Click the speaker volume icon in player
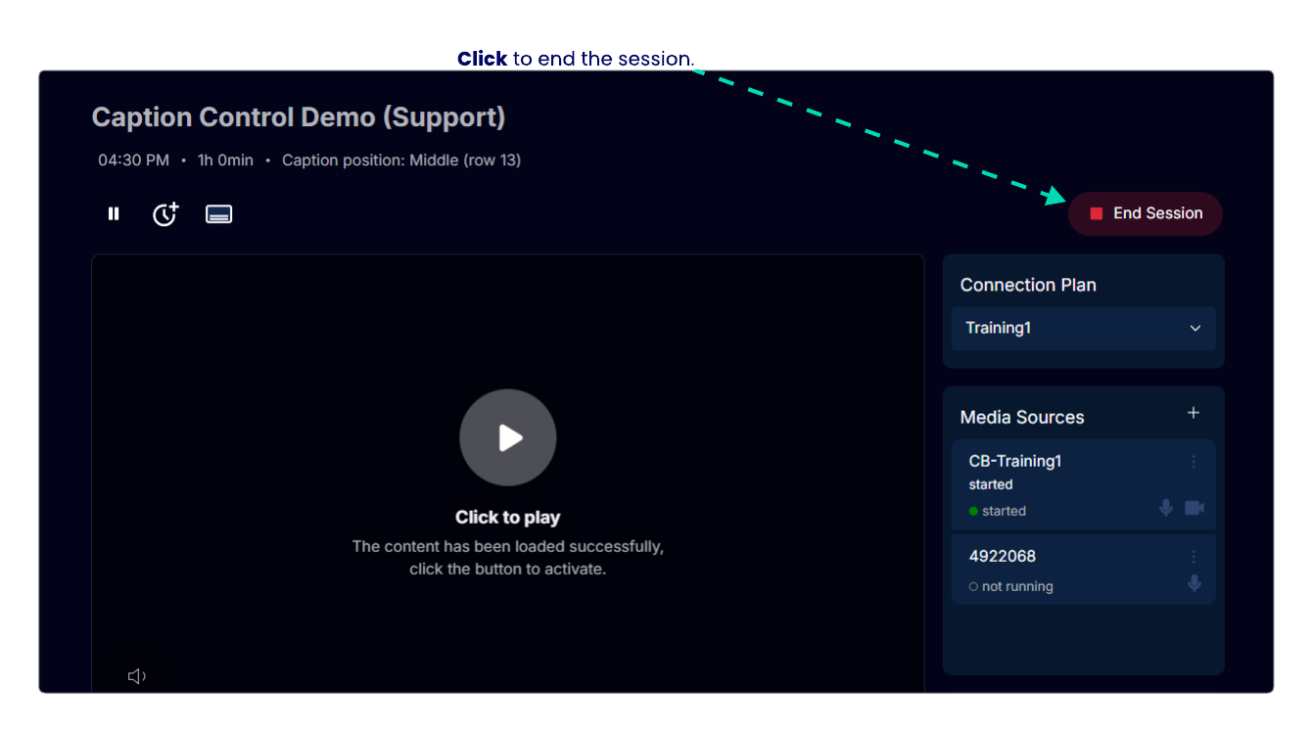Image resolution: width=1313 pixels, height=732 pixels. click(x=137, y=676)
